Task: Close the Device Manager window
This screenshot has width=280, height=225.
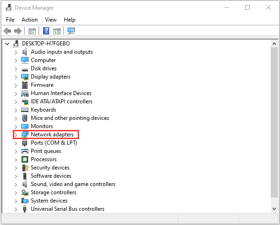Action: (x=269, y=7)
